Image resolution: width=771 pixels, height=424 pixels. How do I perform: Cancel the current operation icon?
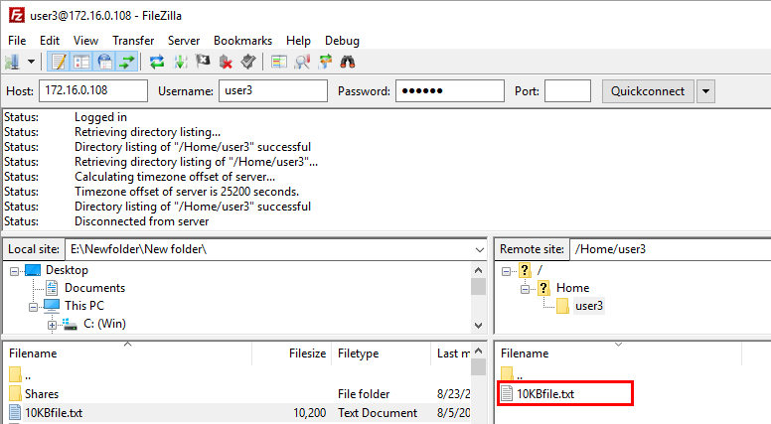tap(203, 62)
